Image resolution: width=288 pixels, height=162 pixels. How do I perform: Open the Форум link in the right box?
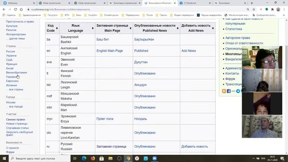pos(230,79)
